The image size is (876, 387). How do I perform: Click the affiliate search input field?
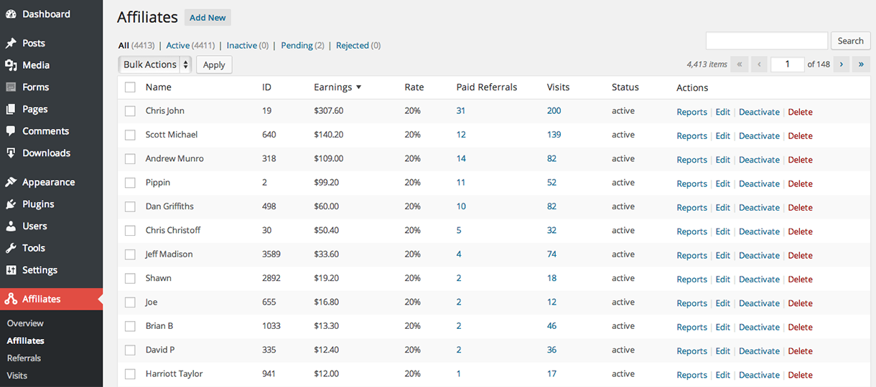click(x=766, y=41)
